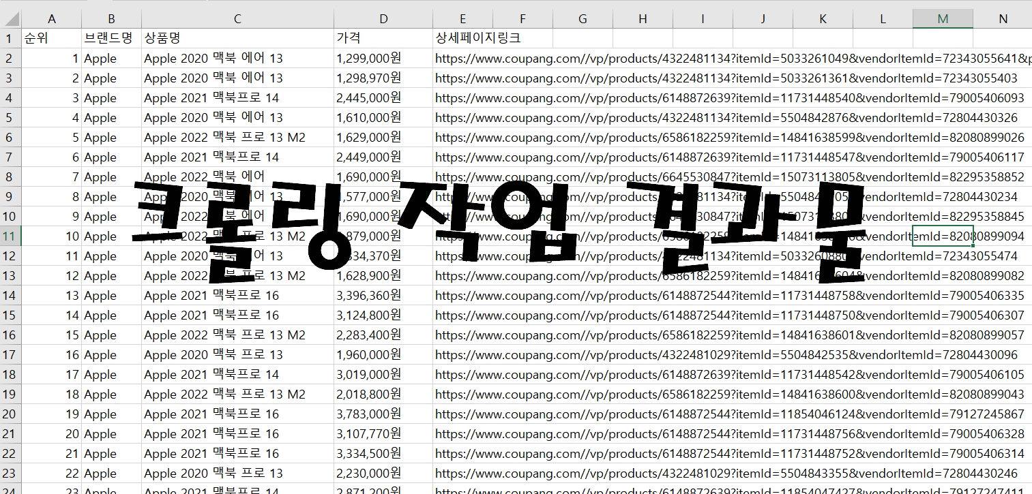Image resolution: width=1032 pixels, height=494 pixels.
Task: Select the highlighted column M header
Action: (x=943, y=19)
